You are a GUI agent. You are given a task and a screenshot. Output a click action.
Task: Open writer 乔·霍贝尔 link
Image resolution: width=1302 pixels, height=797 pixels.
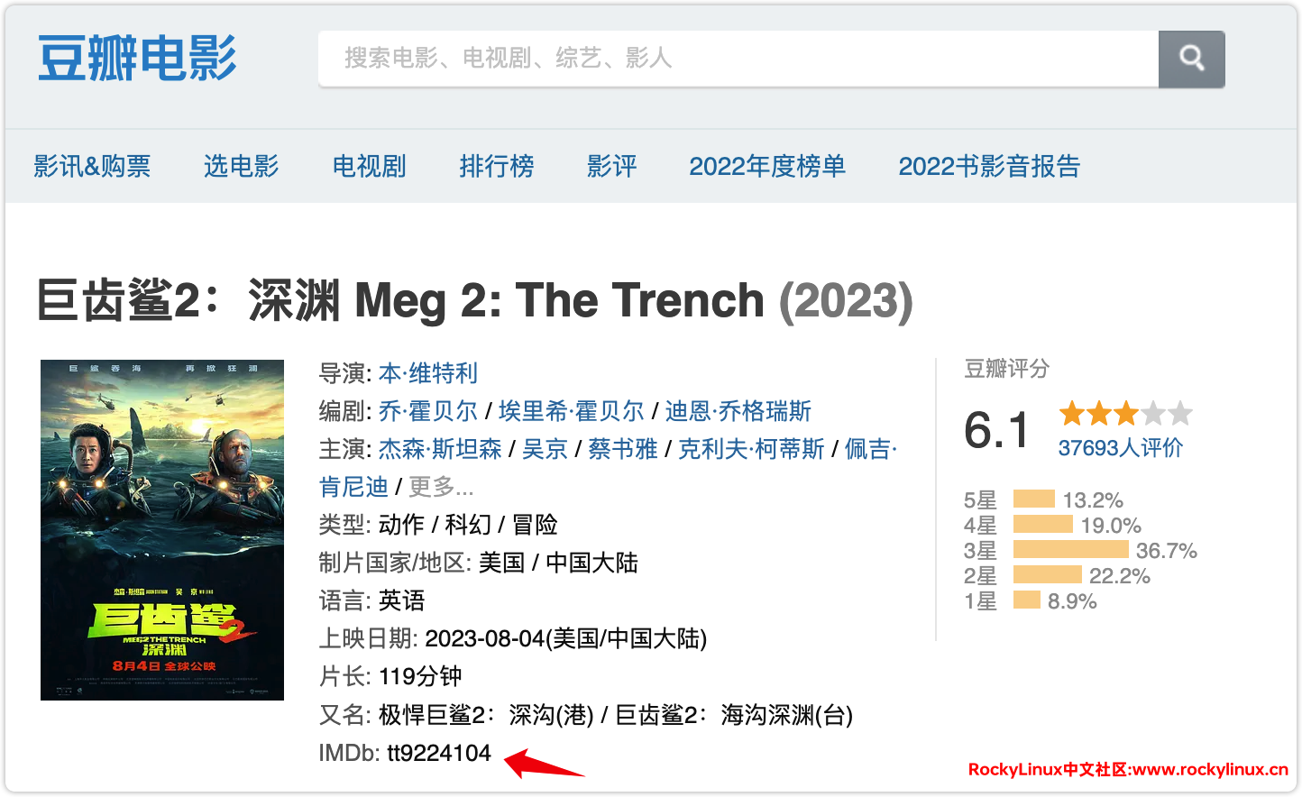click(428, 411)
